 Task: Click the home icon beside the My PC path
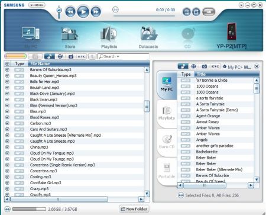coord(225,66)
